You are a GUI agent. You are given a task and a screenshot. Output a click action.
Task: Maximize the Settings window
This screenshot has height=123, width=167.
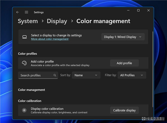[x=138, y=11]
